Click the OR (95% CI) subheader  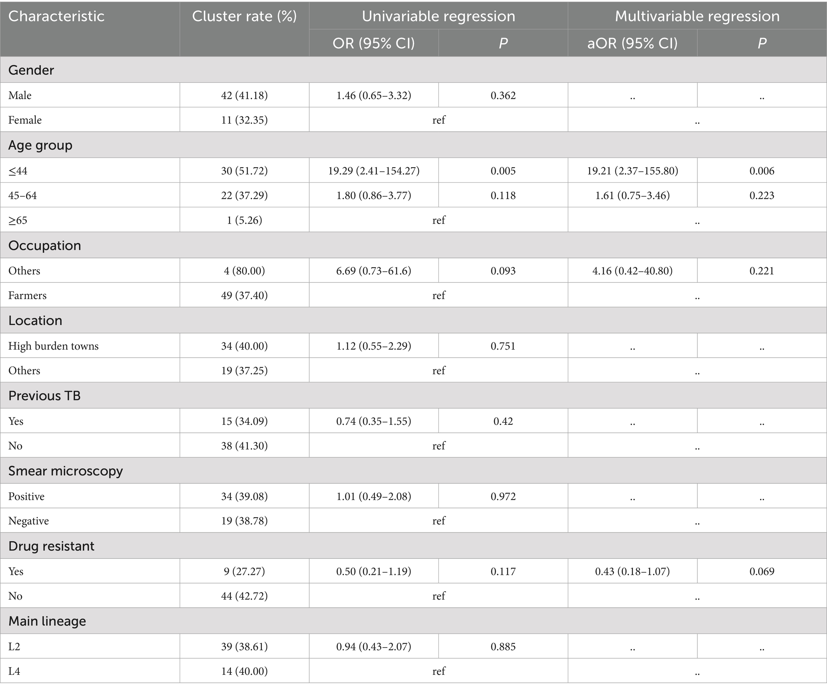point(374,43)
